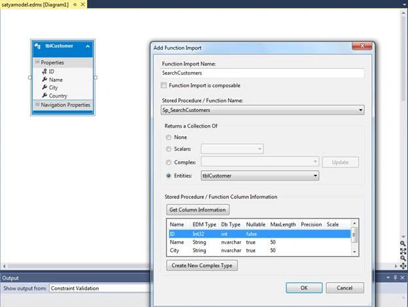Select the Name String row in column list
This screenshot has height=307, width=408.
tap(260, 242)
